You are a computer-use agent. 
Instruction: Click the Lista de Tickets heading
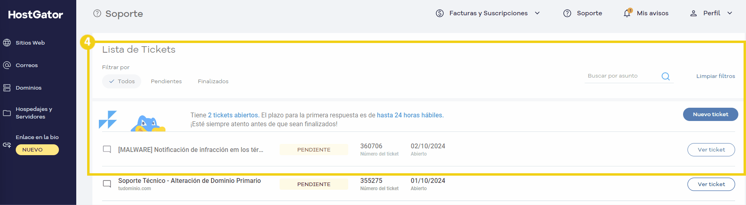139,49
